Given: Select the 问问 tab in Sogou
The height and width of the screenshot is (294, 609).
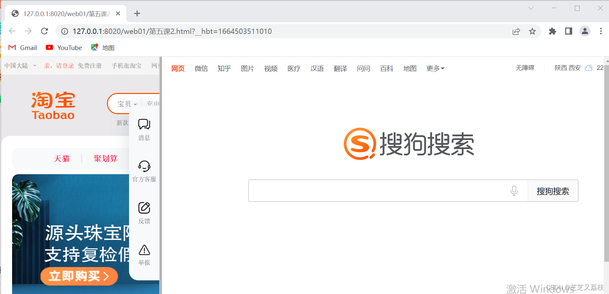Looking at the screenshot, I should [363, 68].
